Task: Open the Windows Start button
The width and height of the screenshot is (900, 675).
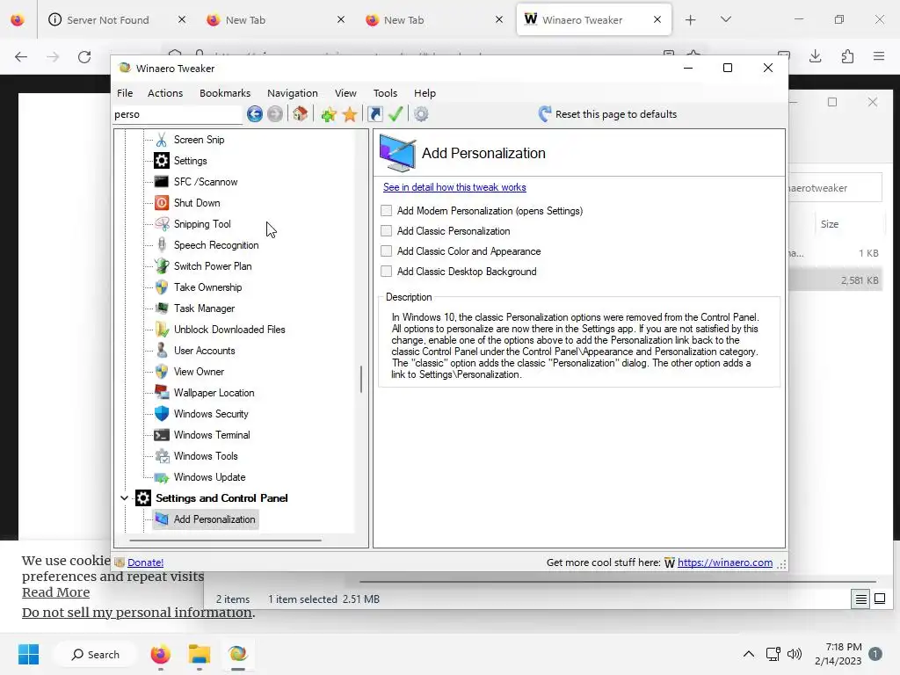Action: [28, 654]
